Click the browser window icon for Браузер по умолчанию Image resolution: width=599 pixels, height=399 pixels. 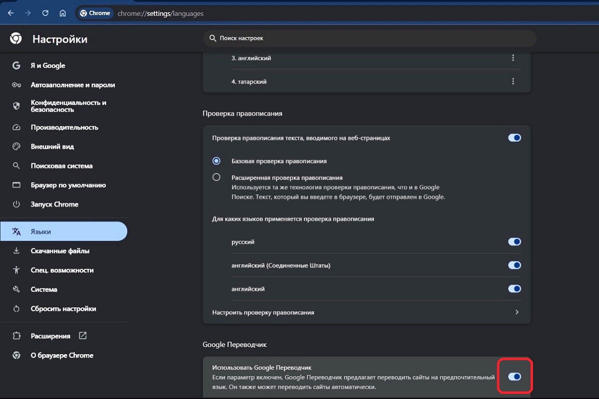pyautogui.click(x=16, y=185)
